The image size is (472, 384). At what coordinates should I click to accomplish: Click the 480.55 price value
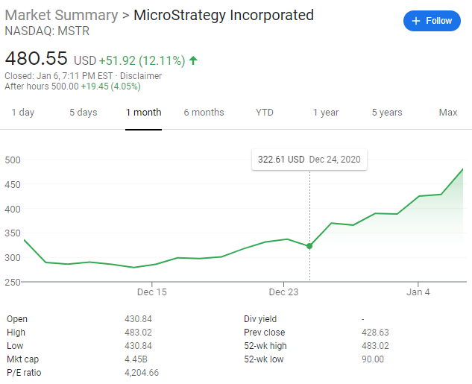point(36,58)
